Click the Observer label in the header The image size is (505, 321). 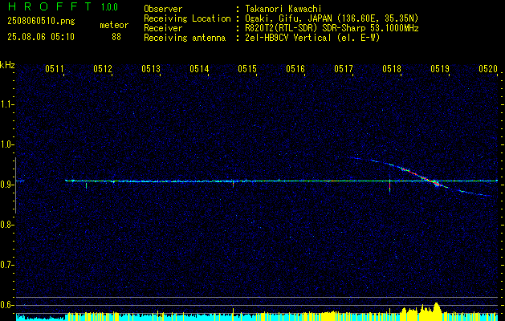pyautogui.click(x=163, y=9)
